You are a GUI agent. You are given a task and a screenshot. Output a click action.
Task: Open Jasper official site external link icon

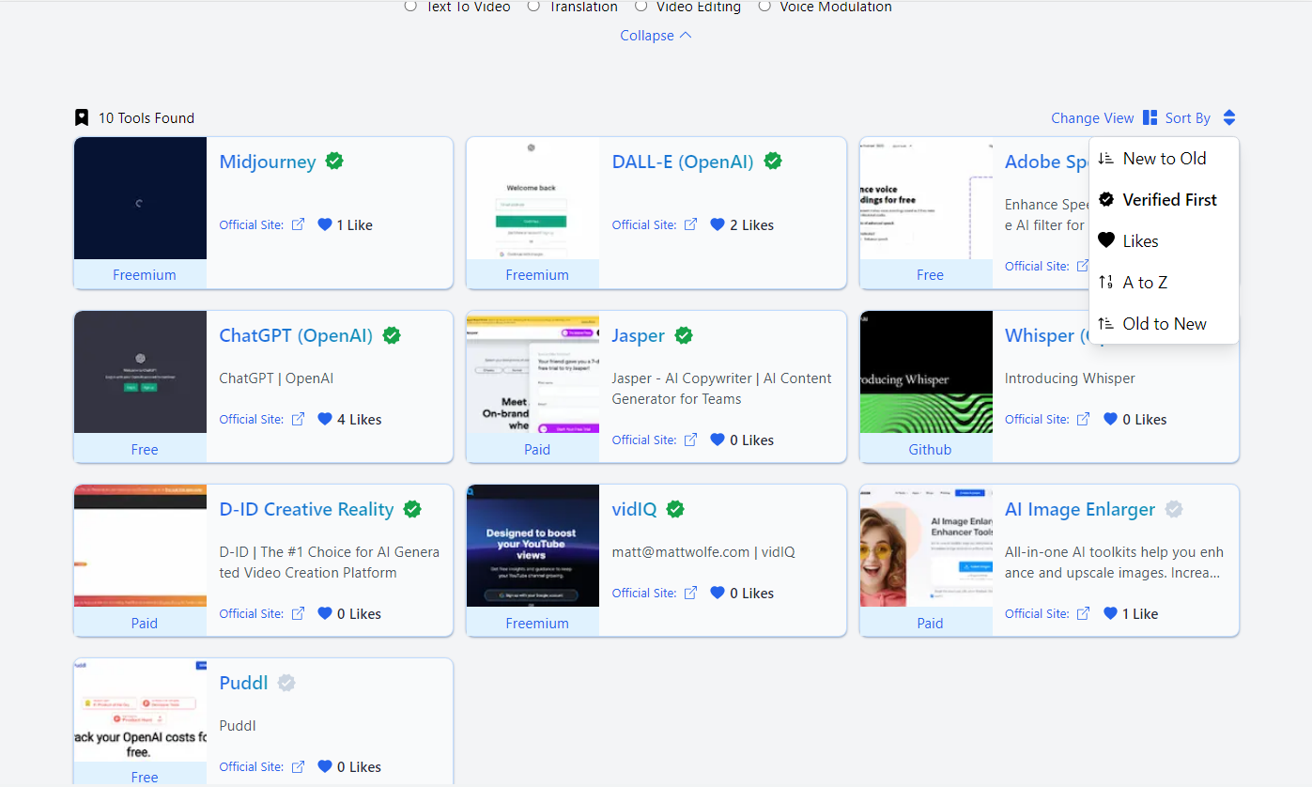point(690,440)
